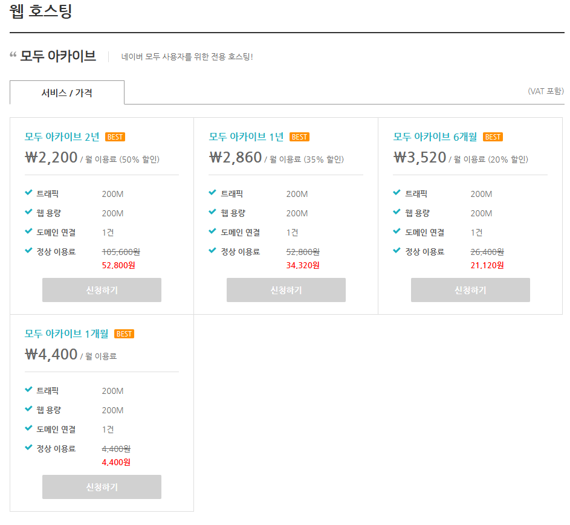Click 트래픽 checkmark in the 2년 plan

(x=28, y=193)
